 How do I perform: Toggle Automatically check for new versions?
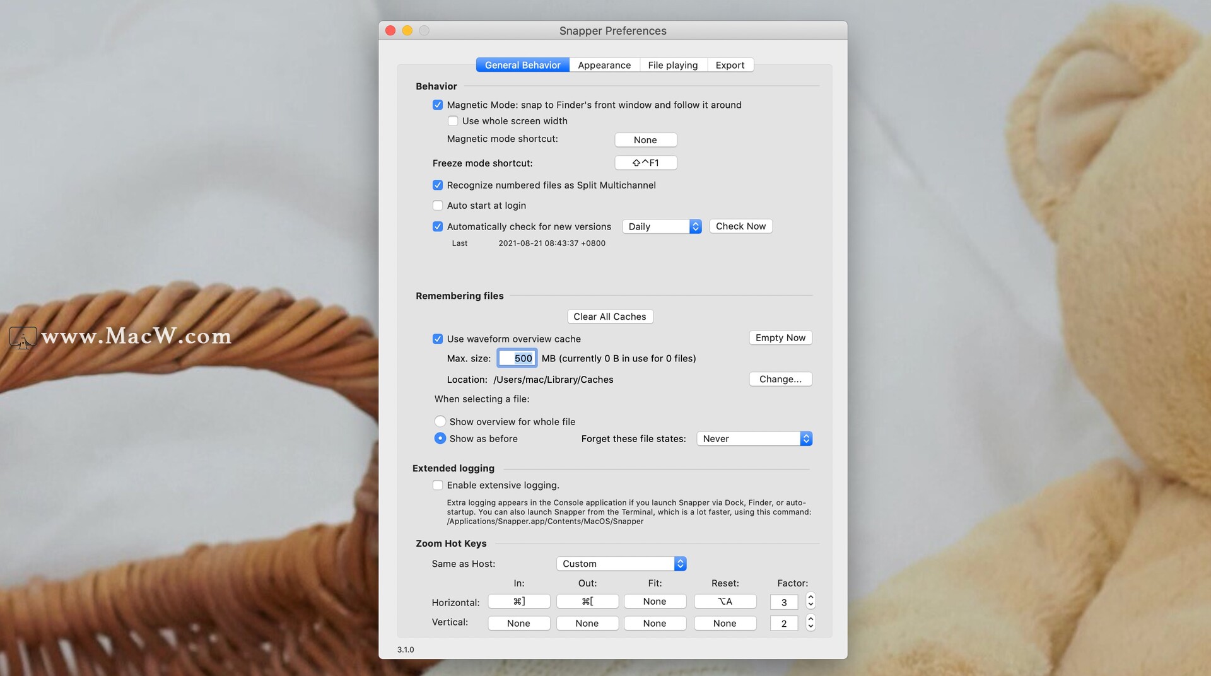pyautogui.click(x=438, y=226)
